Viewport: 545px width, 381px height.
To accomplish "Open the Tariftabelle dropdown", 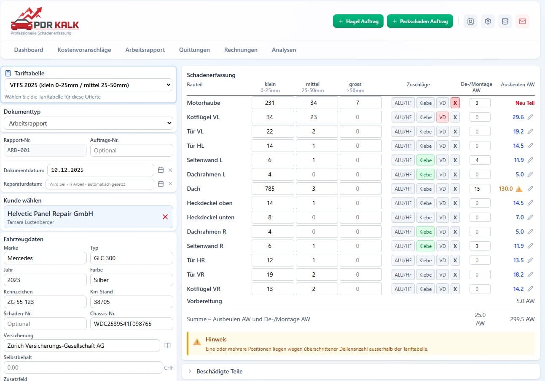I will 89,85.
